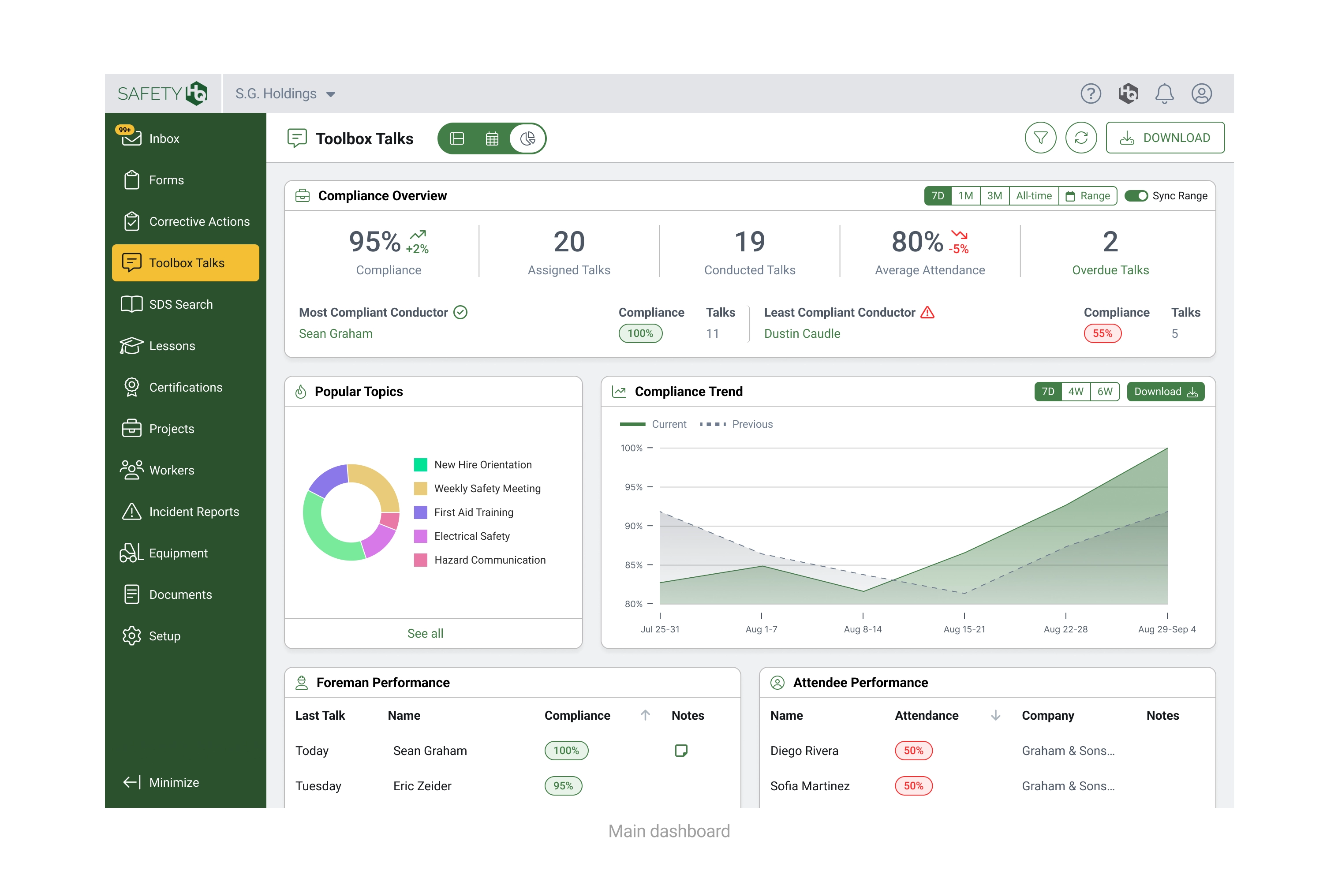Select 4W tab in Compliance Trend

point(1075,392)
